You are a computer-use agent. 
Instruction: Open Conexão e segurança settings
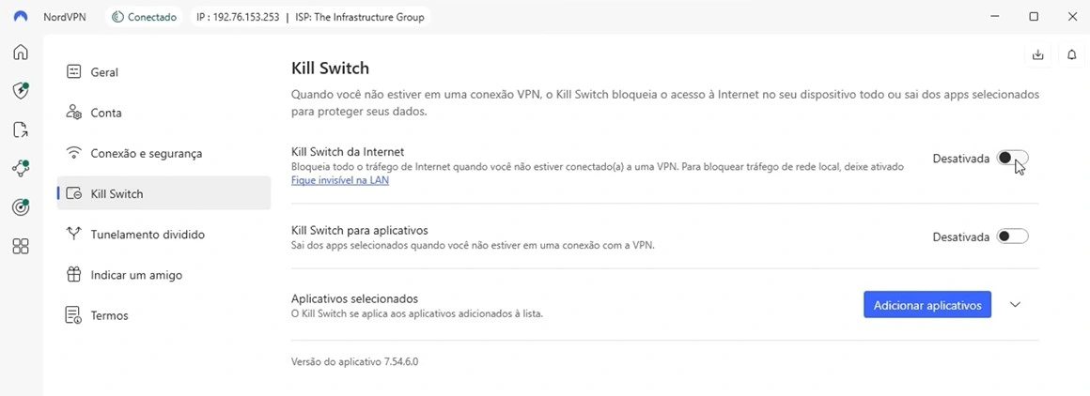(163, 153)
